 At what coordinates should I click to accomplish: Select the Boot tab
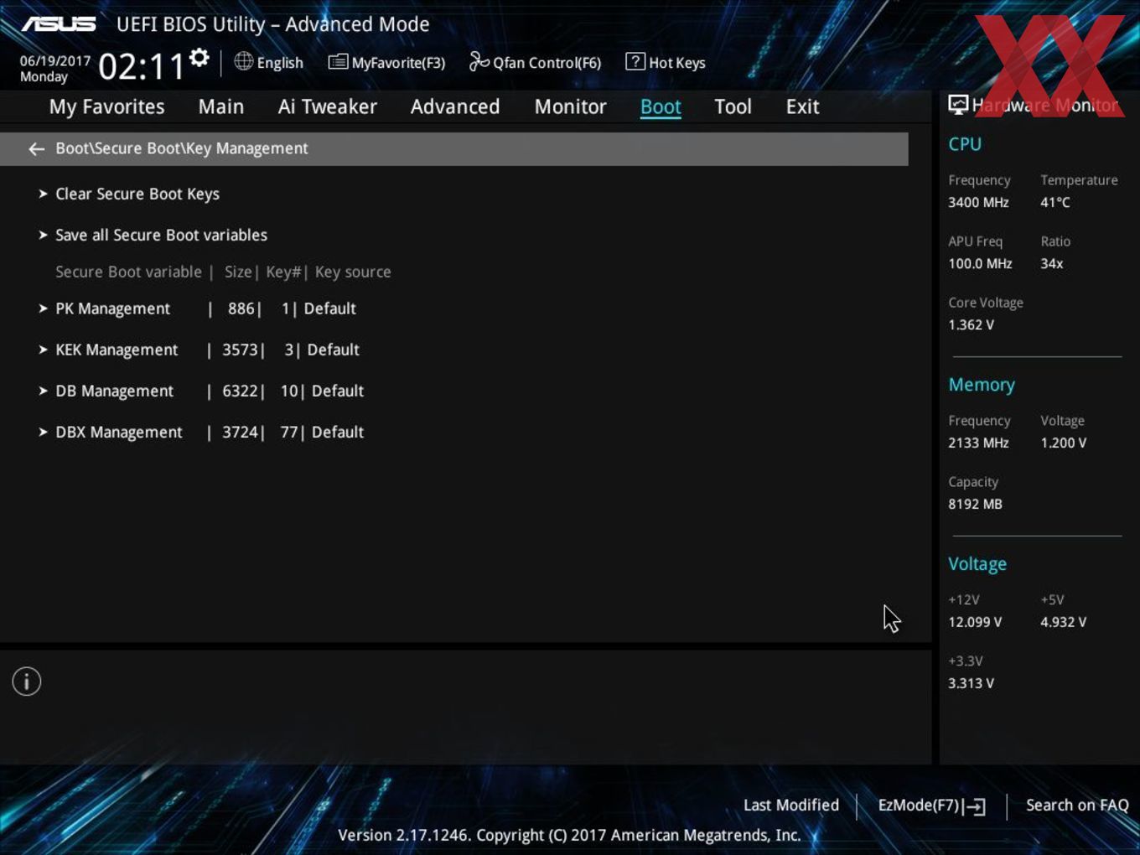(x=661, y=106)
